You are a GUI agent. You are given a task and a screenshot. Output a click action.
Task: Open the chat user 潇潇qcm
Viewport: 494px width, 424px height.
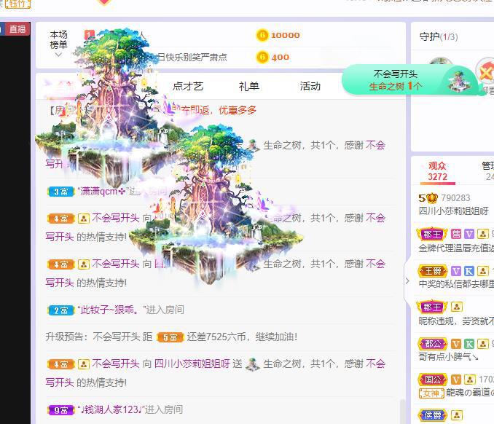103,191
